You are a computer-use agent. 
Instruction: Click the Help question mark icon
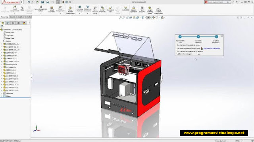[237, 2]
